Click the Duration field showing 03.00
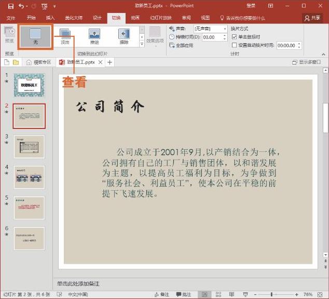 [x=212, y=37]
